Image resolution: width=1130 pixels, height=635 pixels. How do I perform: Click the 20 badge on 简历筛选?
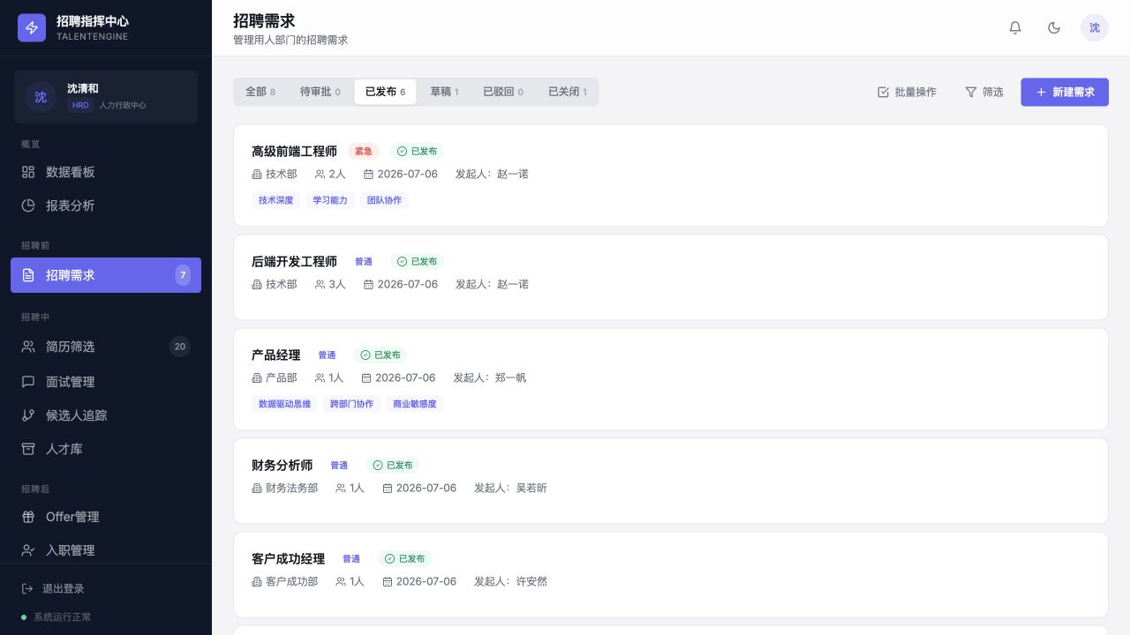tap(180, 347)
